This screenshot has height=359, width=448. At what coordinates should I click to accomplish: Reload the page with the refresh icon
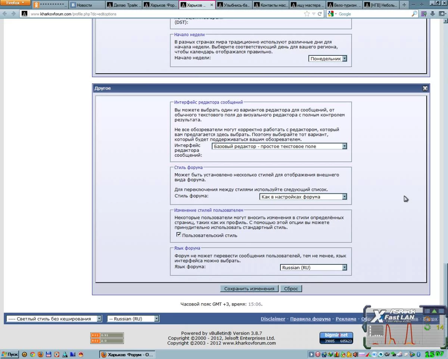pos(320,14)
